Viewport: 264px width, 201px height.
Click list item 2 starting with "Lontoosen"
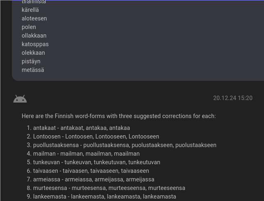tap(96, 136)
